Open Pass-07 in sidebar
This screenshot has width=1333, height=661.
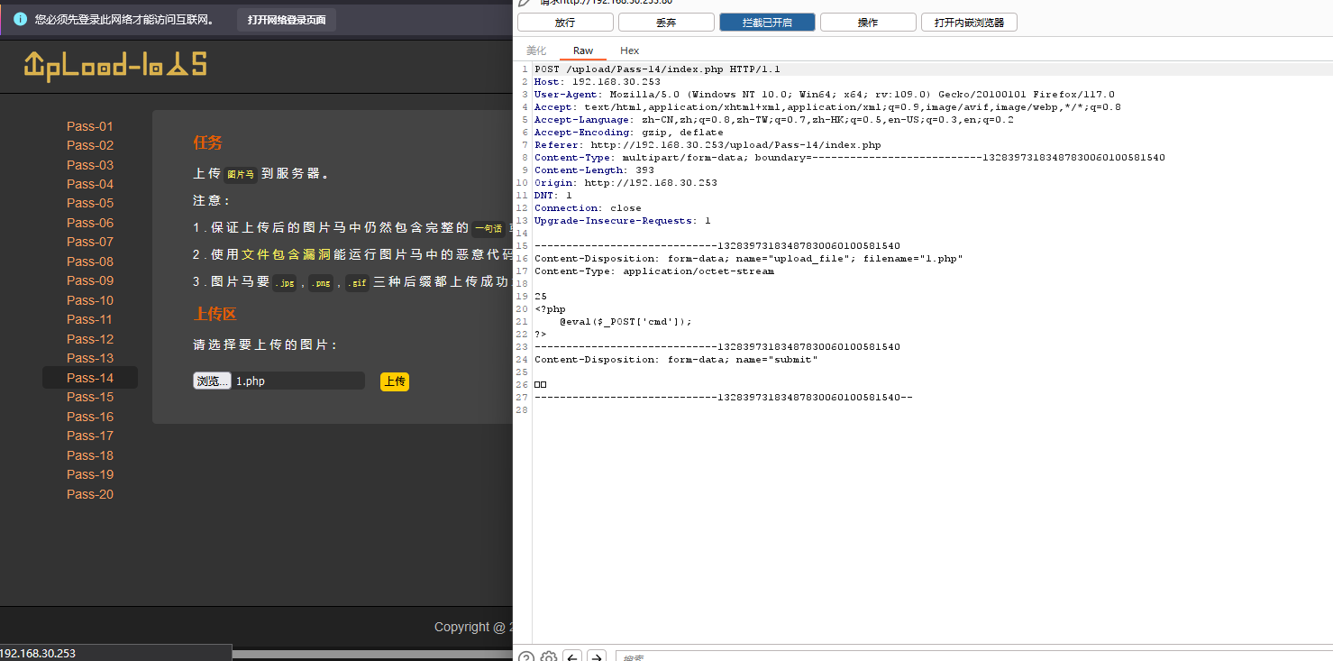pyautogui.click(x=90, y=242)
